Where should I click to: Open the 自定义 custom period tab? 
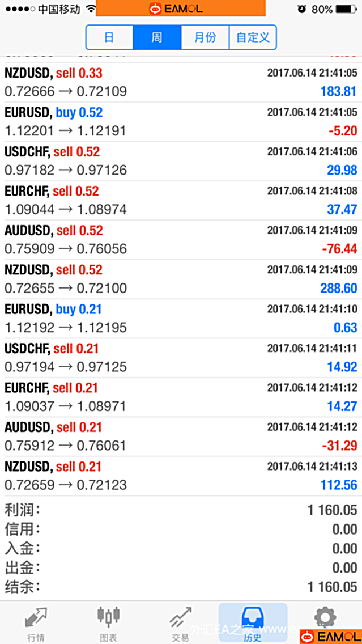pos(253,38)
